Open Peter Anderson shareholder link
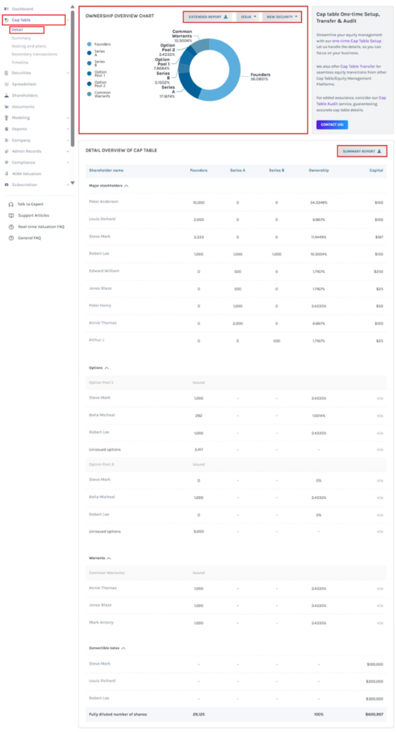The height and width of the screenshot is (732, 396). pyautogui.click(x=103, y=202)
